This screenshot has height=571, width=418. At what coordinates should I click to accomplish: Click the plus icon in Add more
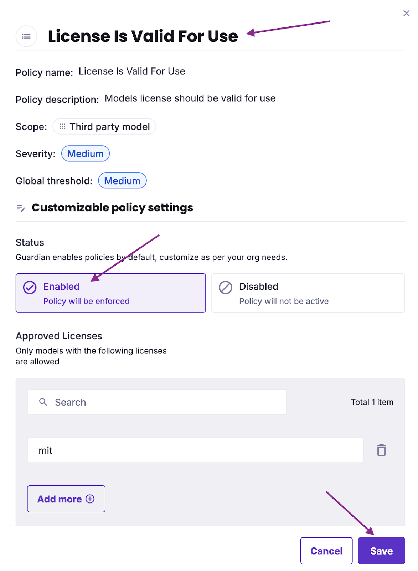tap(90, 499)
